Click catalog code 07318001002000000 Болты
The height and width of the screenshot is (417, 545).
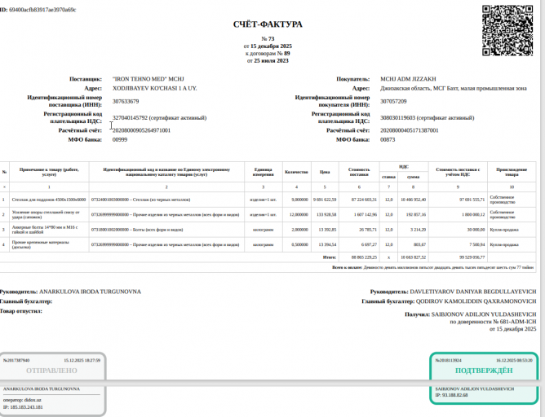pos(137,230)
